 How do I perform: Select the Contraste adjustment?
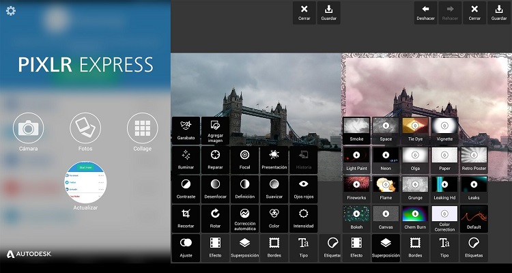(186, 189)
